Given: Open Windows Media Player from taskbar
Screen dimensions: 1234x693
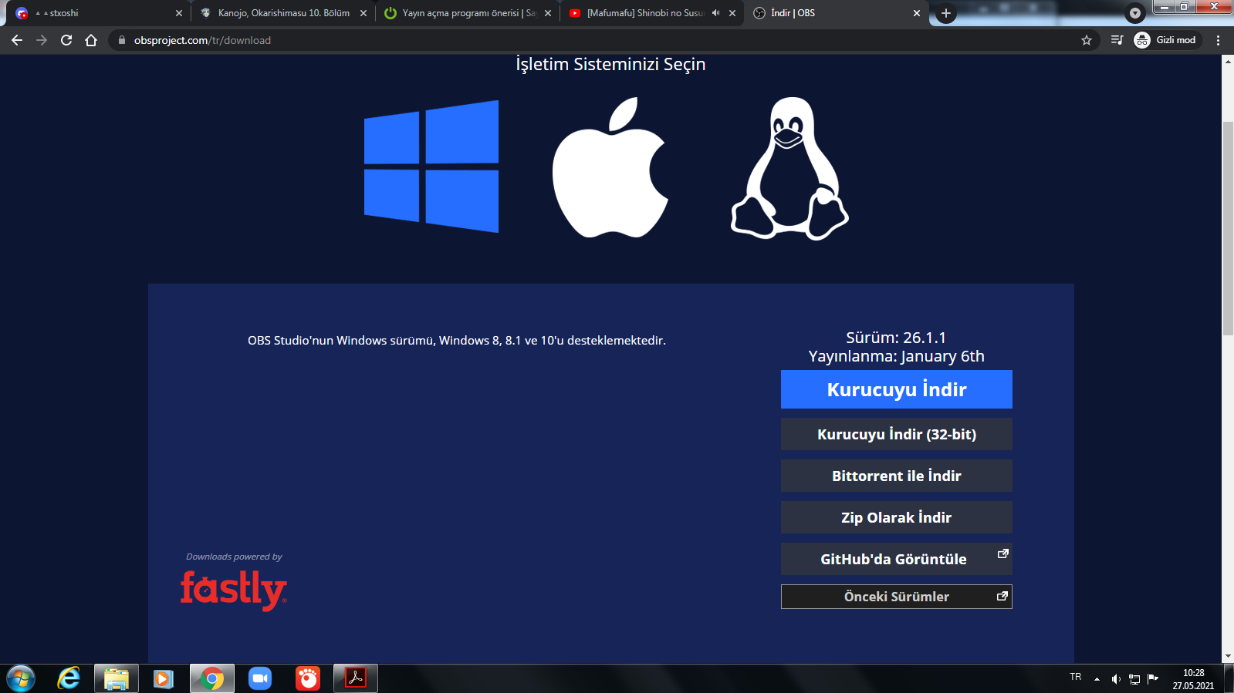Looking at the screenshot, I should pos(164,678).
